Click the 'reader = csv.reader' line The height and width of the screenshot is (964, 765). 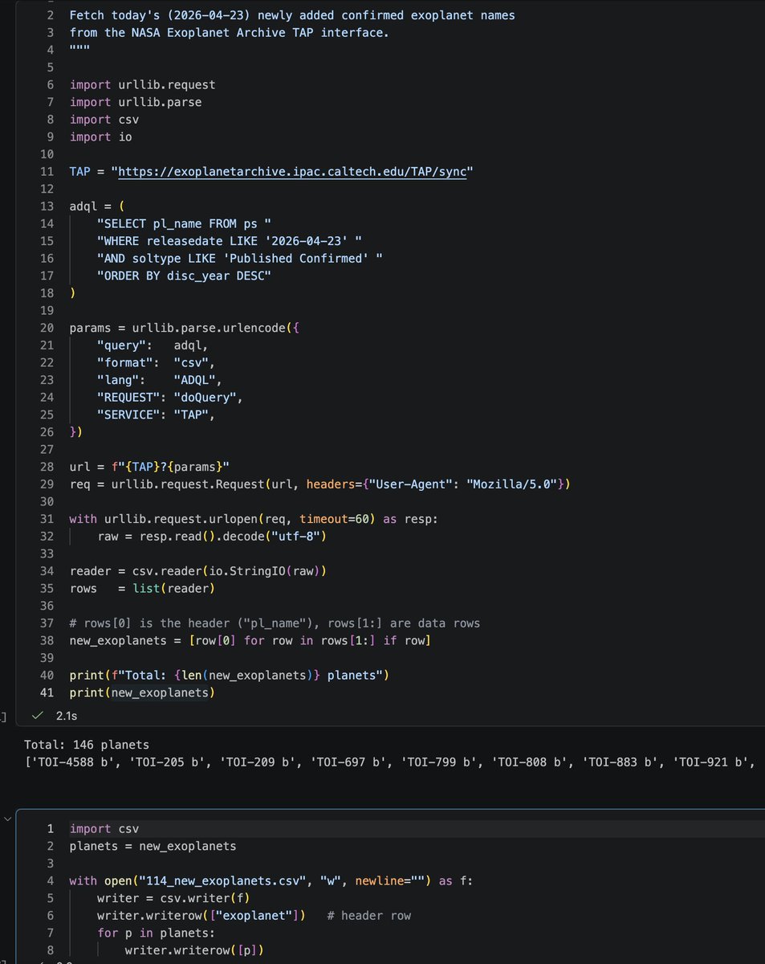pos(198,571)
